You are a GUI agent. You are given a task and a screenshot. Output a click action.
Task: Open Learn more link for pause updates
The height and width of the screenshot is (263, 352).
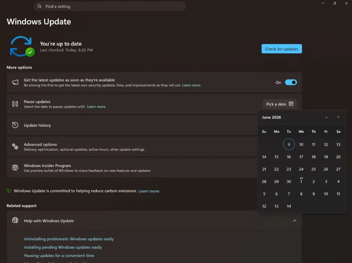click(96, 107)
